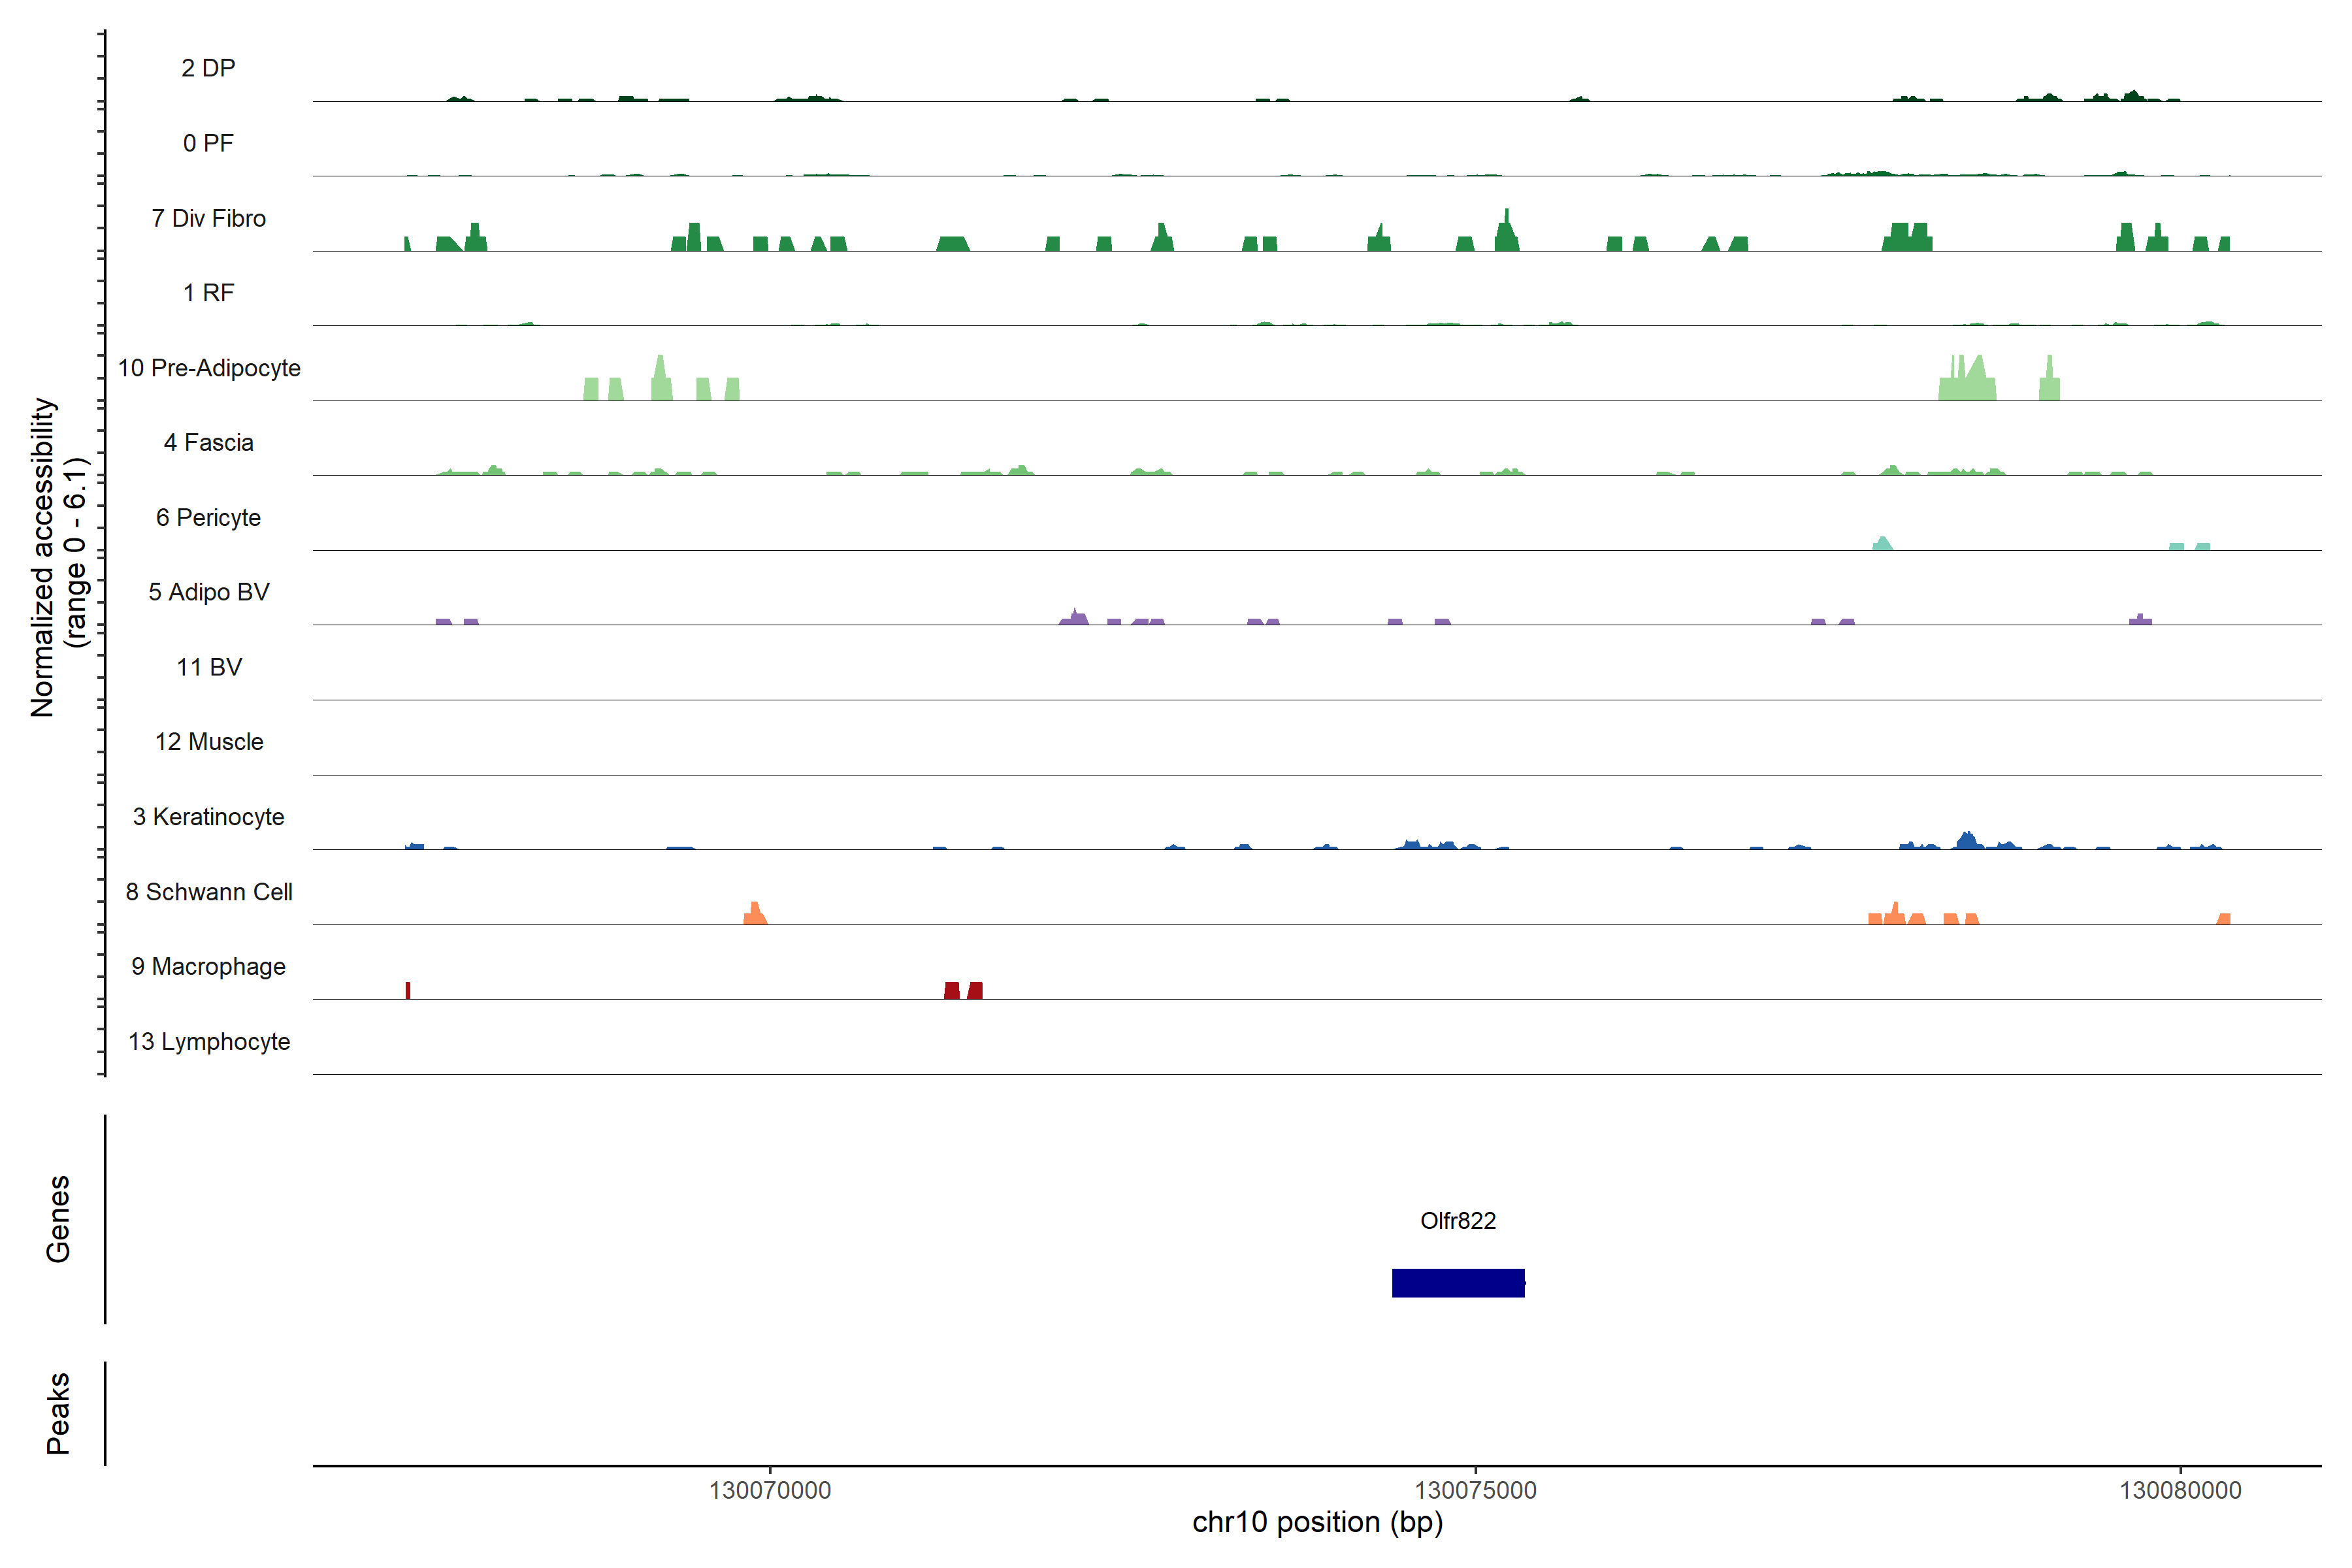This screenshot has width=2352, height=1568.
Task: Select the 6 Pericyte track label
Action: coord(208,518)
